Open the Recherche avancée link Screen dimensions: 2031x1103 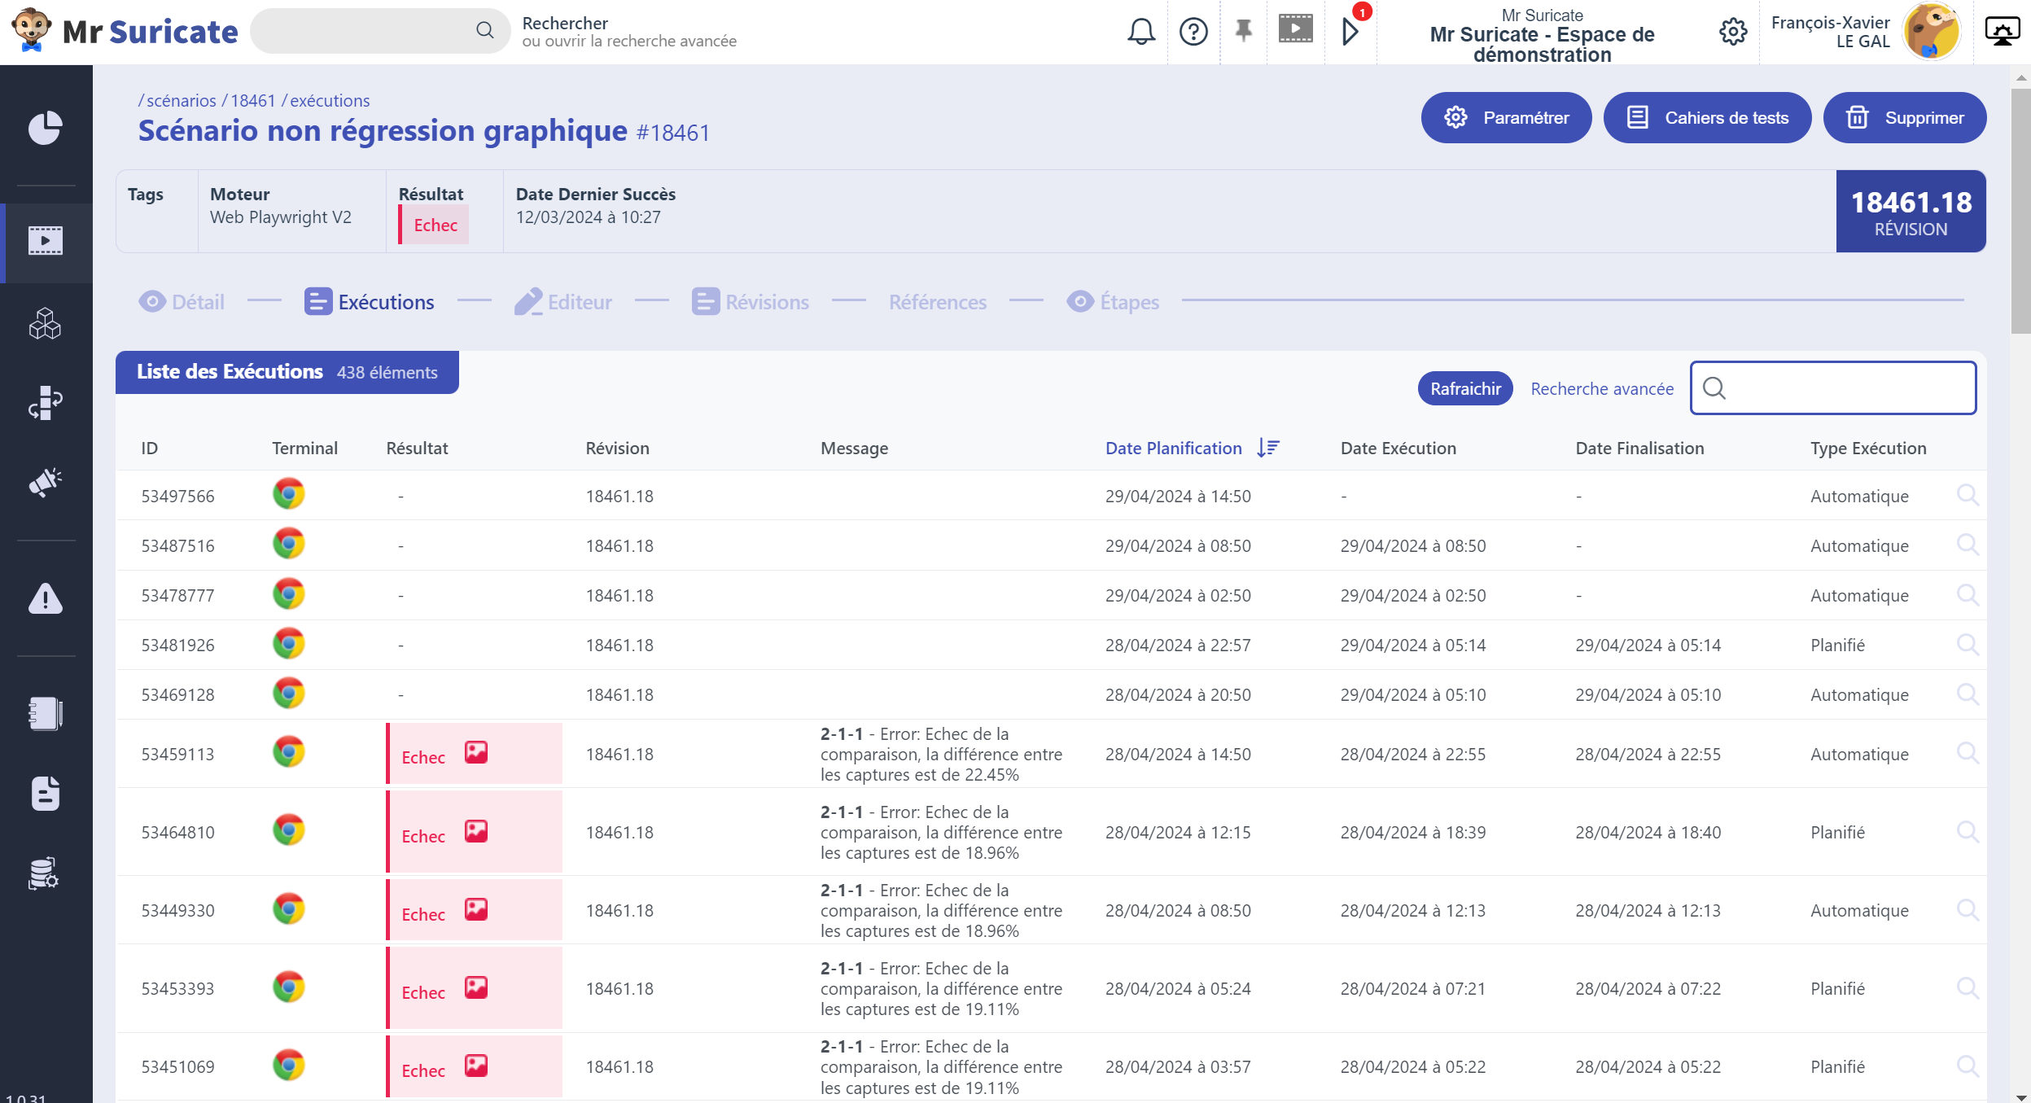coord(1602,389)
